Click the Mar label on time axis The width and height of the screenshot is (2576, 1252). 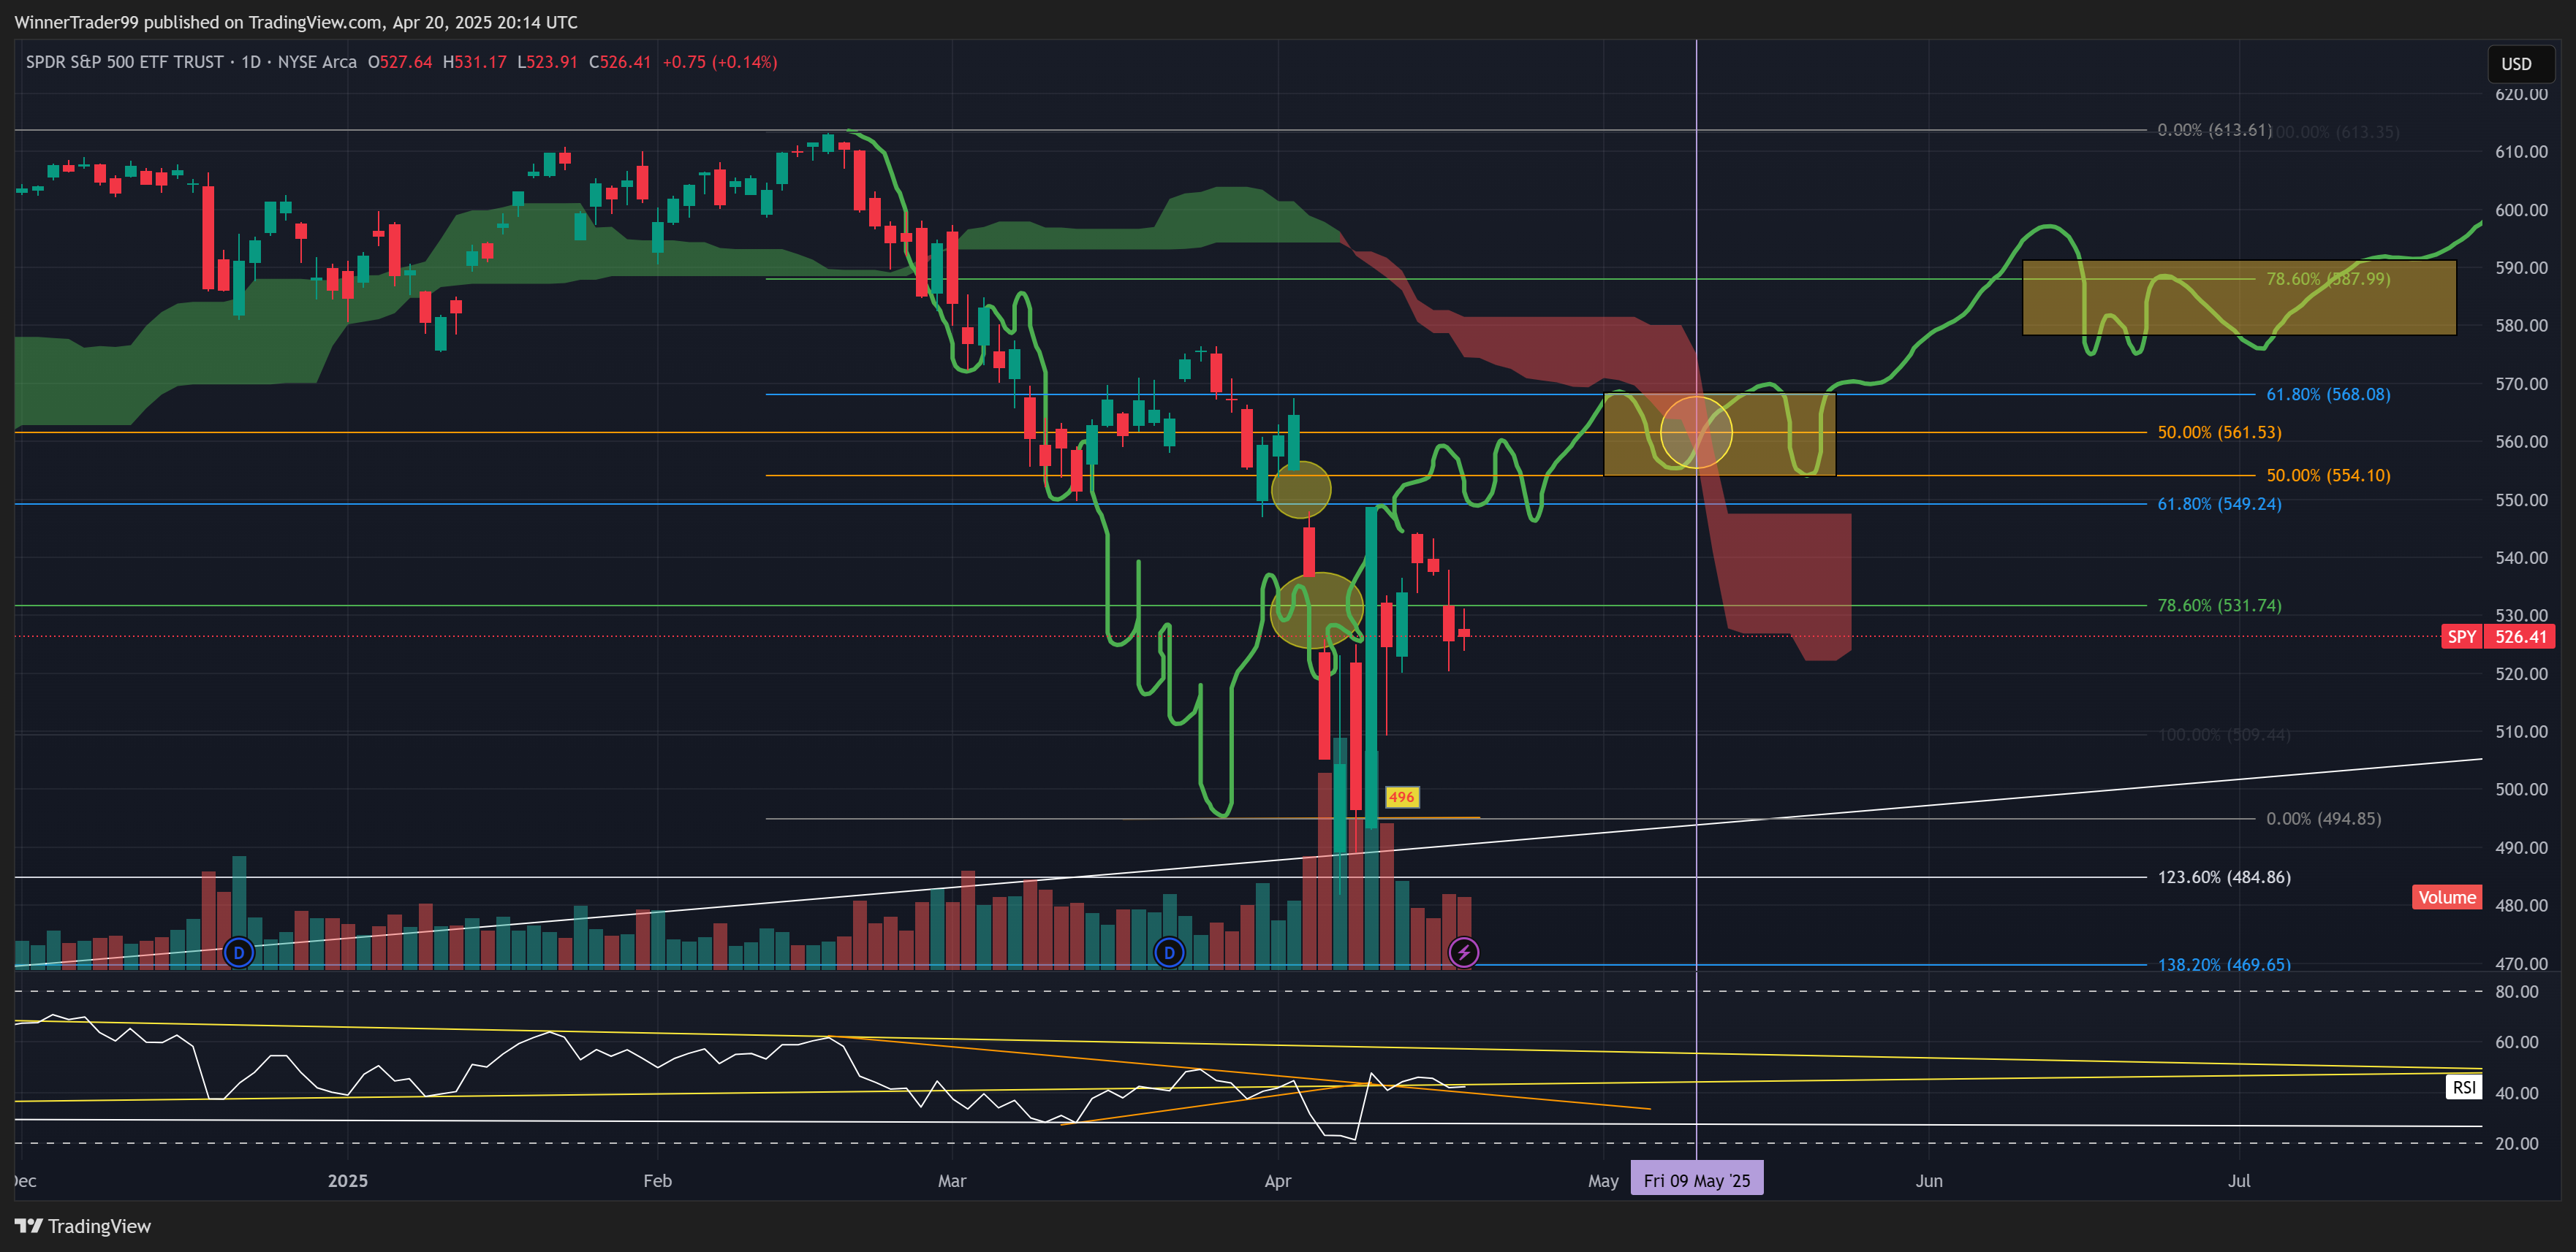click(952, 1180)
